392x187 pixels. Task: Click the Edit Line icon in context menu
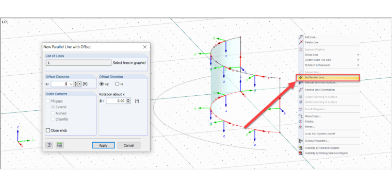[301, 37]
